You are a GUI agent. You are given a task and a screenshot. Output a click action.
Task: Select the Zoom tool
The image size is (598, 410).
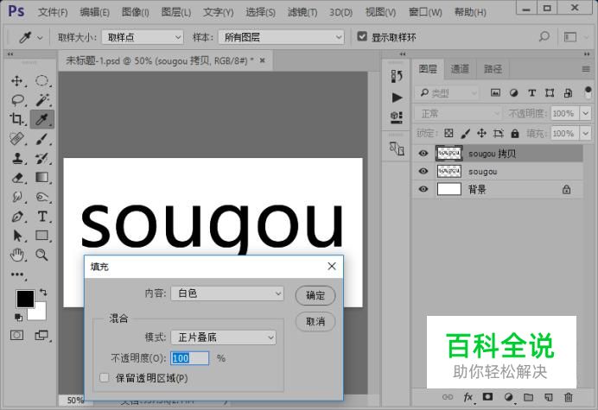coord(42,255)
